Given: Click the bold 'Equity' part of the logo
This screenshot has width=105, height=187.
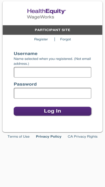Looking at the screenshot, I should click(55, 11).
